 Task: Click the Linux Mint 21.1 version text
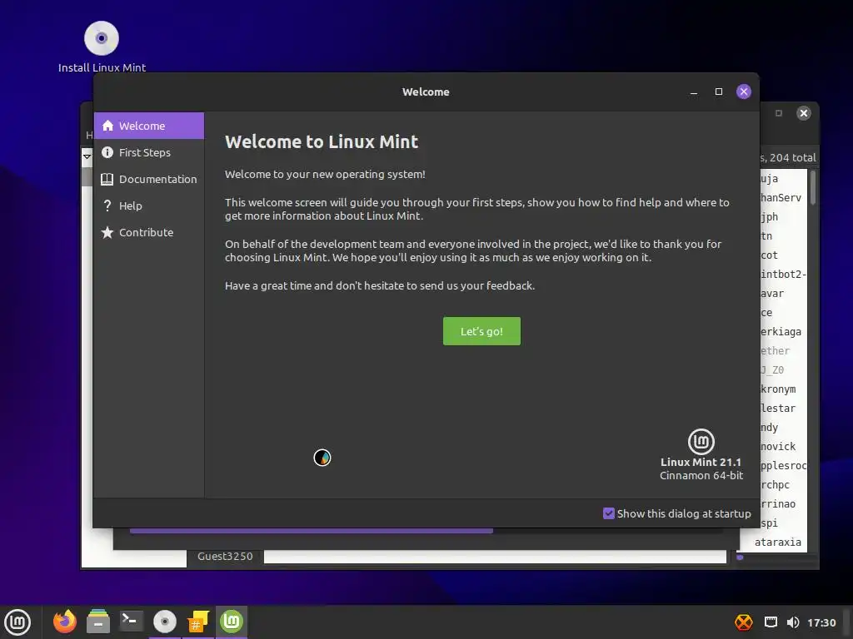pos(701,462)
